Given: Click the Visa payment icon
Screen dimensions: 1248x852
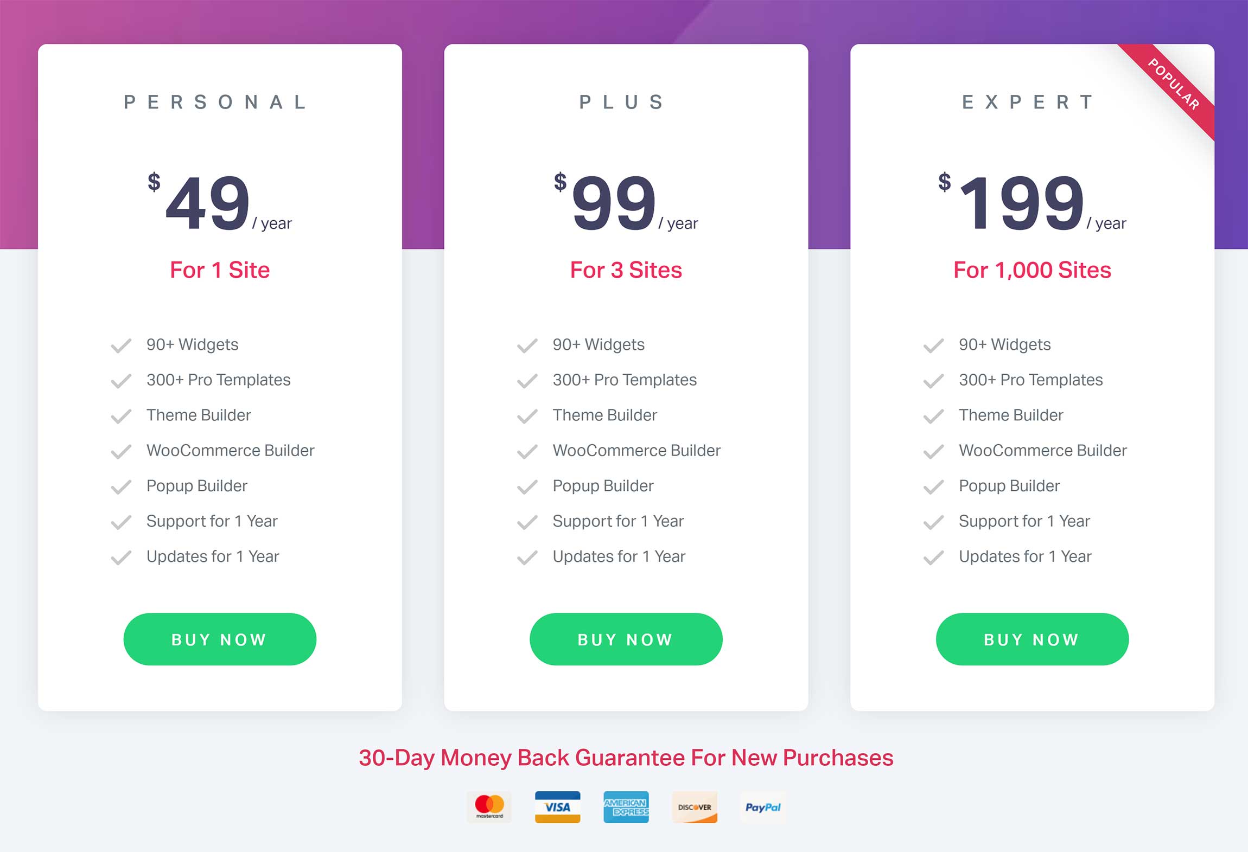Looking at the screenshot, I should click(557, 807).
